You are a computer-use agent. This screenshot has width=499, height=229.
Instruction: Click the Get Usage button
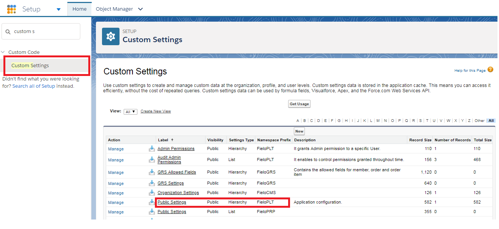pos(300,104)
